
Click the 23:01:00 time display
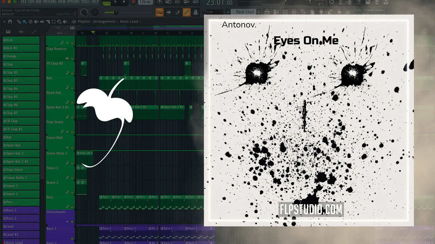(220, 3)
